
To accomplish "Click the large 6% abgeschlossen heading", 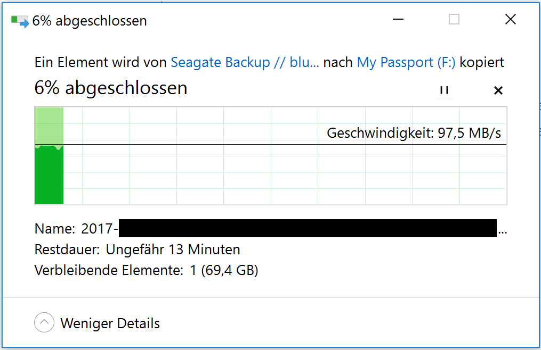I will pyautogui.click(x=111, y=87).
